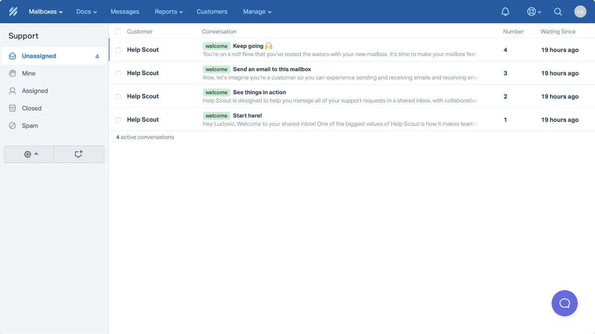Expand the Mailboxes dropdown
This screenshot has height=334, width=595.
pos(45,12)
